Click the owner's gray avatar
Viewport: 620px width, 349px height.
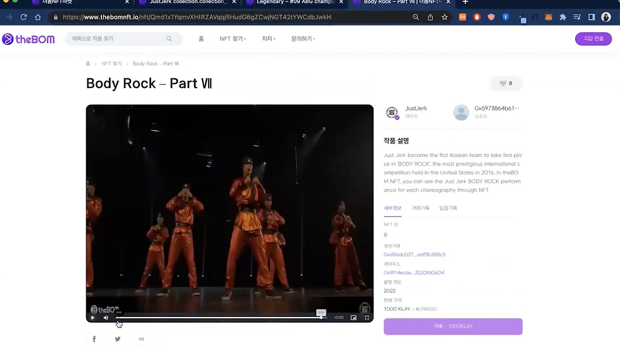(x=461, y=112)
